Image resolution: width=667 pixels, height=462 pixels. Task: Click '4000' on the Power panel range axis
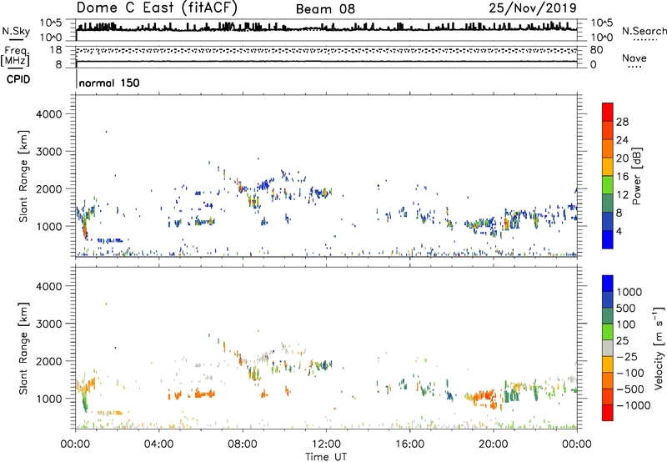[49, 114]
